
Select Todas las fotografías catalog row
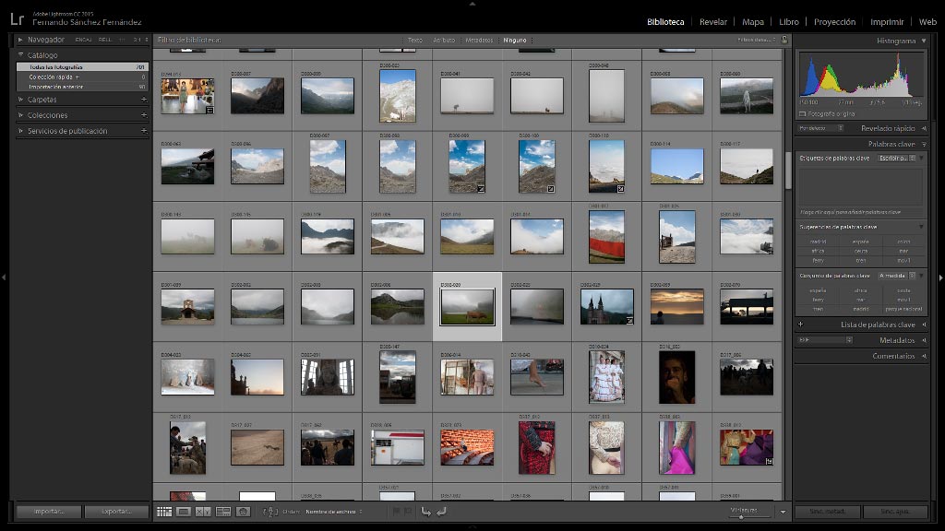(x=82, y=67)
